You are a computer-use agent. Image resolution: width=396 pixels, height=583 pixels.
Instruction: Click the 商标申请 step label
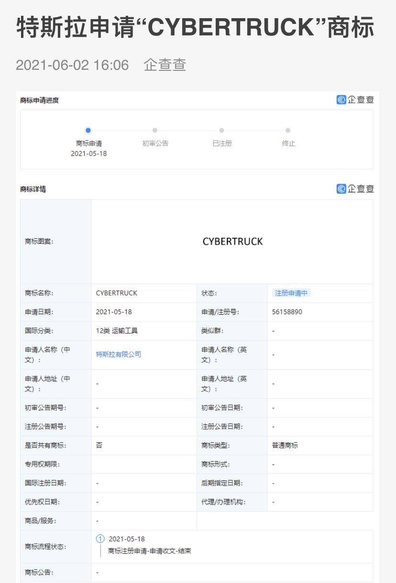pyautogui.click(x=89, y=143)
